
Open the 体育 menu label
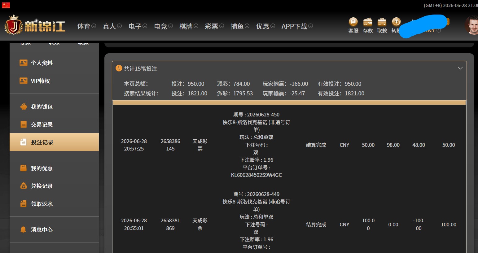84,26
